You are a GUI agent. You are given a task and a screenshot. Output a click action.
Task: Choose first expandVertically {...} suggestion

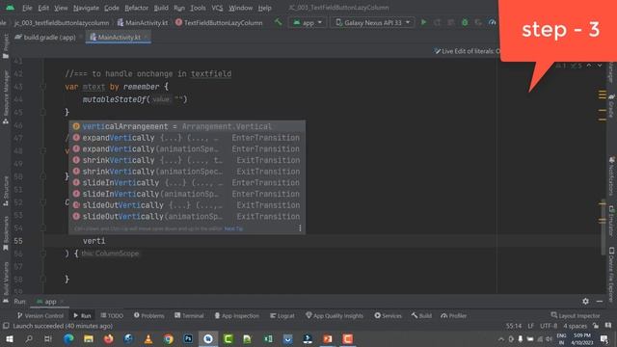click(x=187, y=138)
